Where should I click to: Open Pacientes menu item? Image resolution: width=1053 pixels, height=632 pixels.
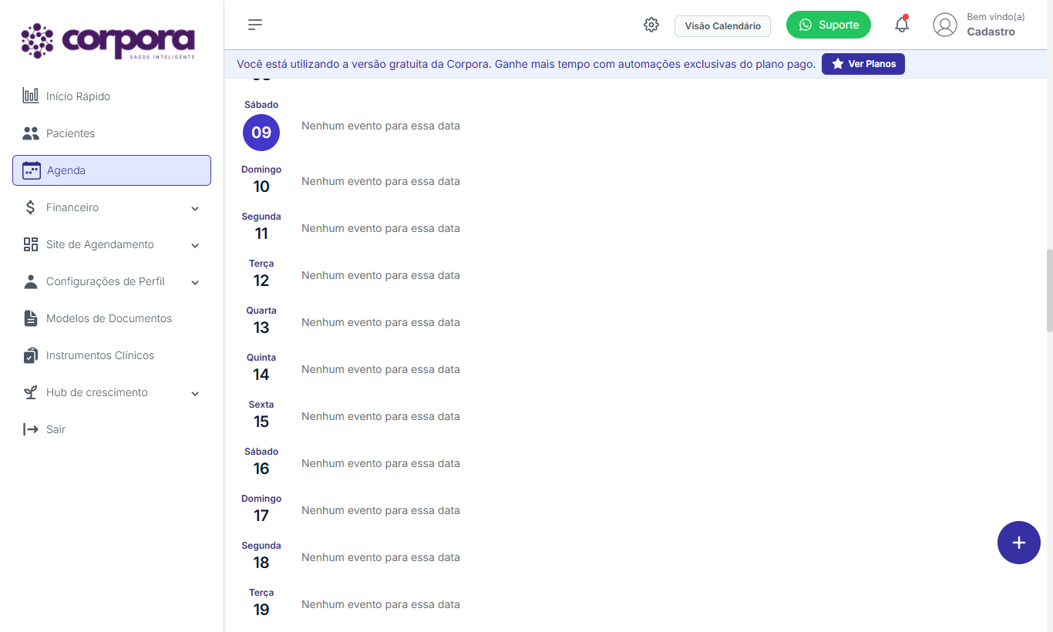pyautogui.click(x=112, y=133)
